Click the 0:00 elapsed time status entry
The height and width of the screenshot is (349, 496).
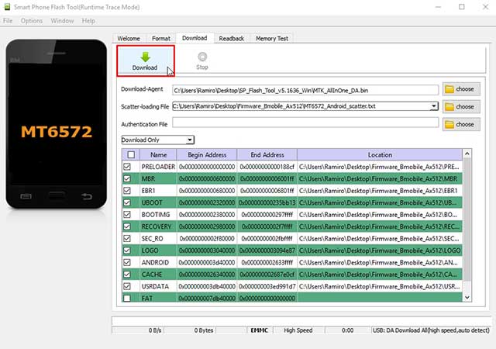(347, 330)
